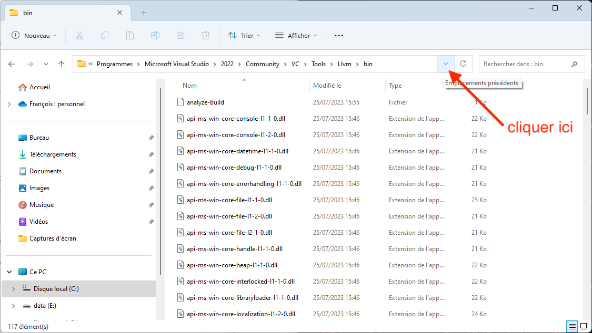The width and height of the screenshot is (592, 333).
Task: Click the Rename icon in toolbar
Action: coord(155,35)
